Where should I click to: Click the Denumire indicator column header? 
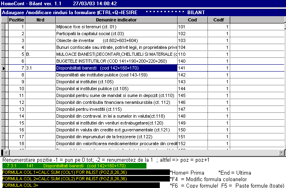coord(117,20)
